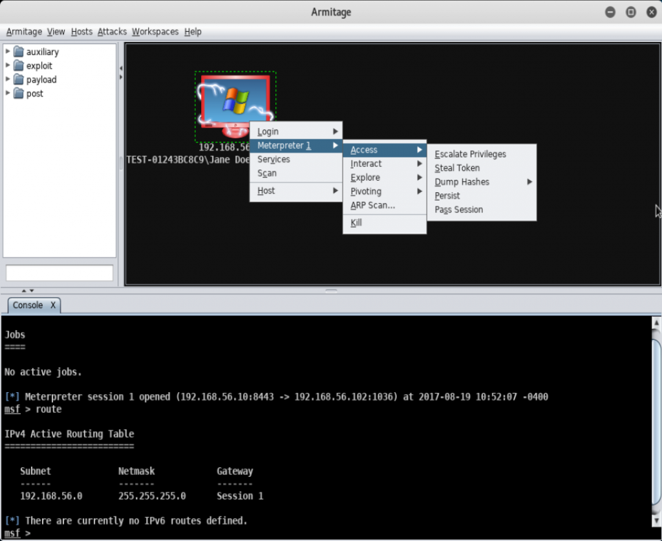662x541 pixels.
Task: Expand the exploit module tree
Action: coord(8,65)
